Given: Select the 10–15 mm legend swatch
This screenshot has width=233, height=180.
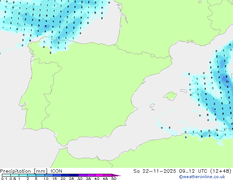Looking at the screenshot, I should point(49,175).
